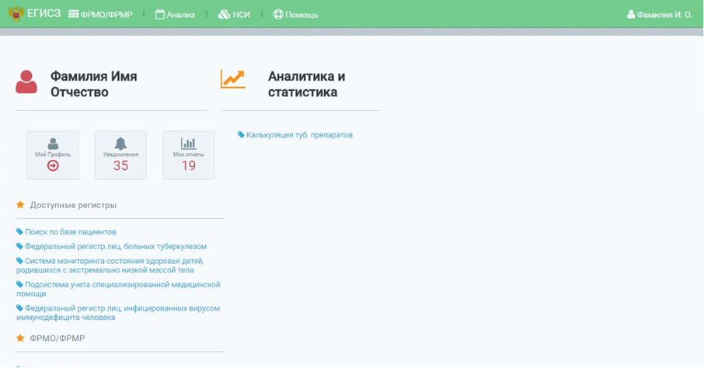Viewport: 704px width, 368px height.
Task: Open the НСИ menu
Action: click(234, 15)
